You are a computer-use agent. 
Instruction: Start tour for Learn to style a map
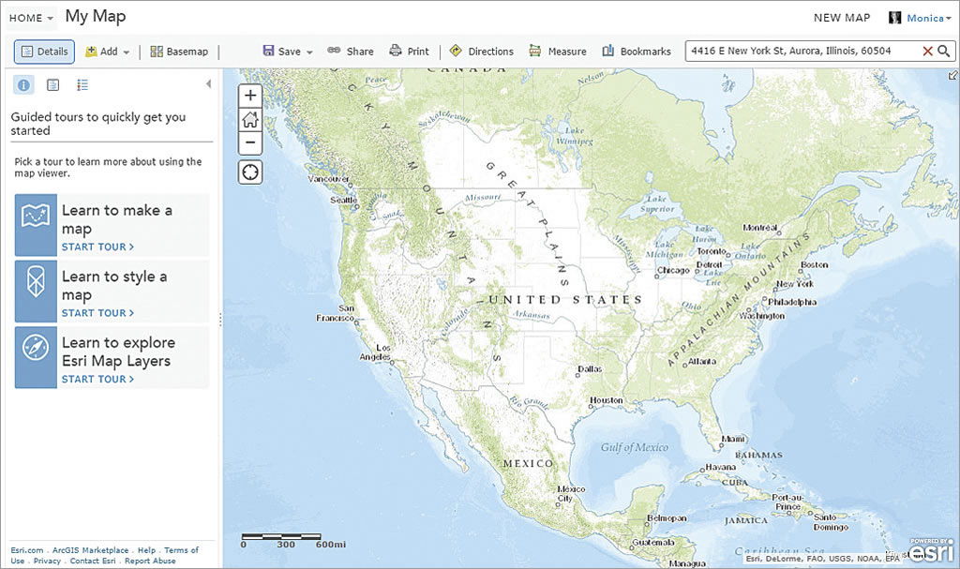[x=97, y=313]
